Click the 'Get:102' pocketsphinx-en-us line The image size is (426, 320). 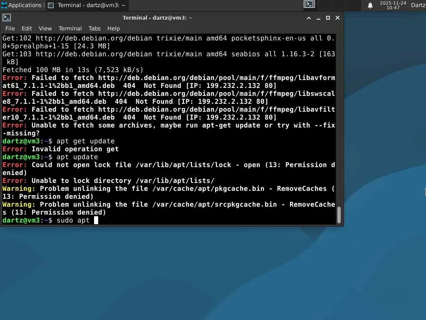[169, 42]
